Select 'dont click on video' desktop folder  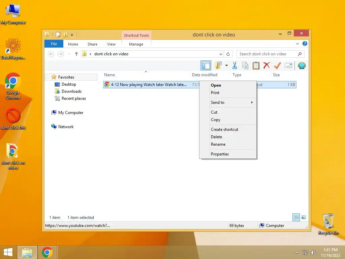[13, 156]
